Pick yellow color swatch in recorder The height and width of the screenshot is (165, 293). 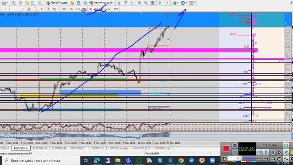click(244, 161)
